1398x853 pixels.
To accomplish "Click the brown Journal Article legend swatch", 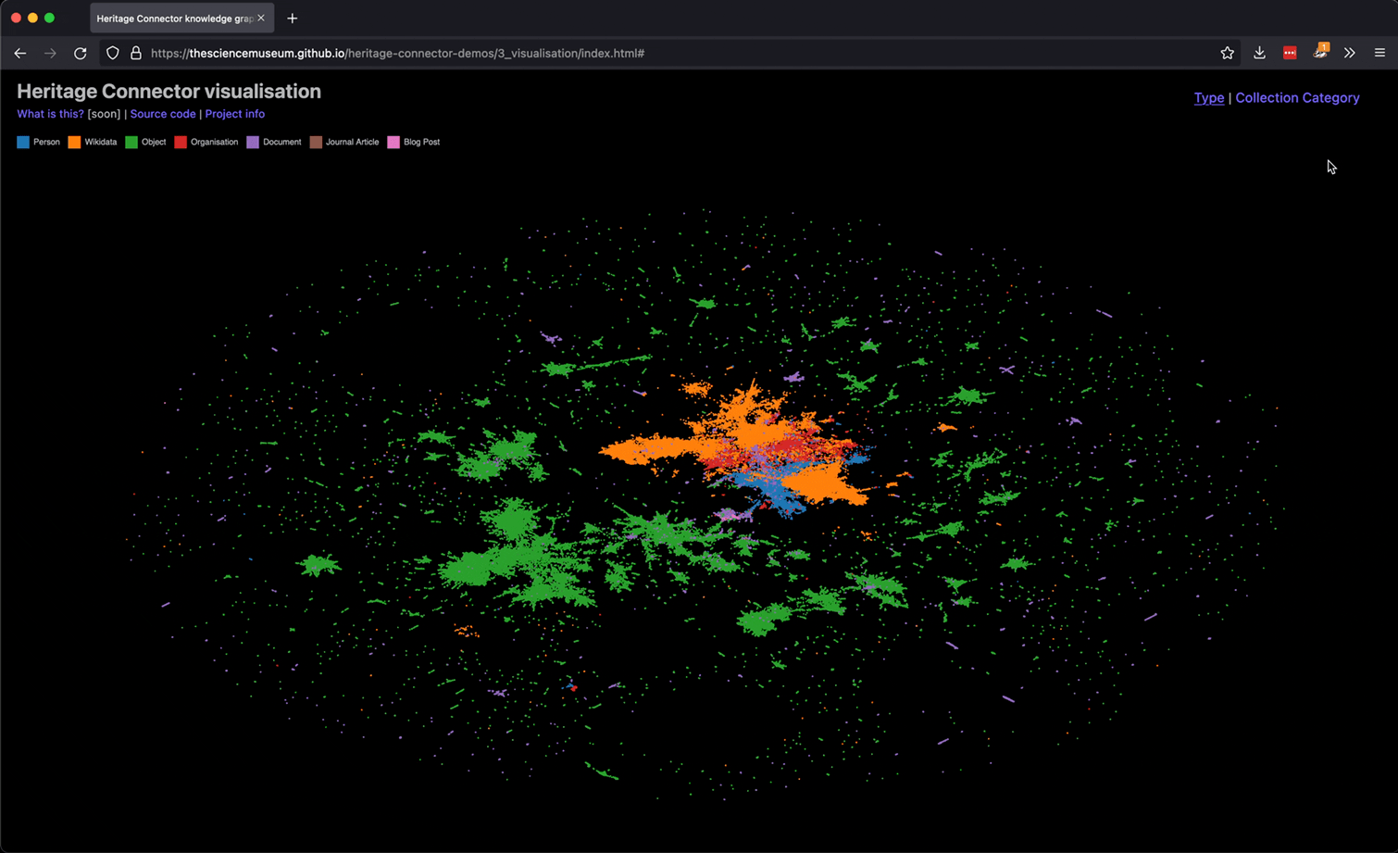I will [316, 143].
